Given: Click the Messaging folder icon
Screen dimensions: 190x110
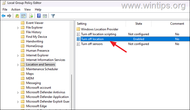Looking at the screenshot, I should [23, 83].
